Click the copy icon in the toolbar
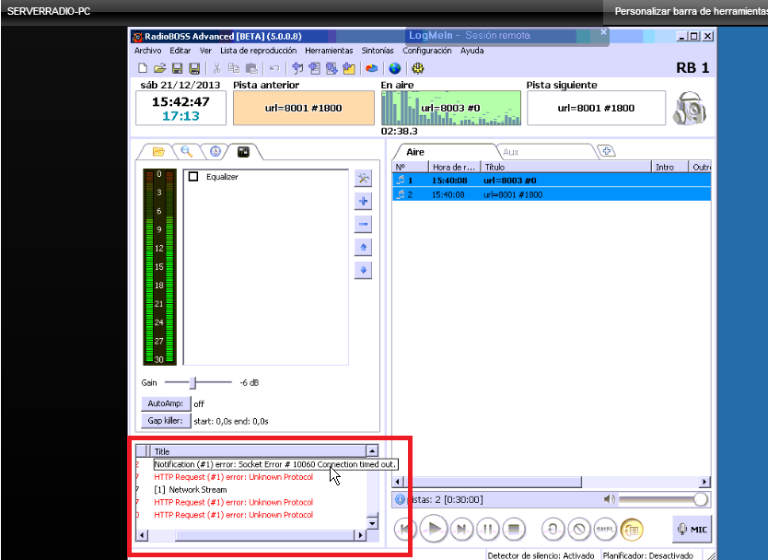The height and width of the screenshot is (560, 768). tap(234, 68)
